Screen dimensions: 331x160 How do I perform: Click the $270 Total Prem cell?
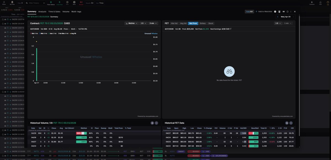click(x=120, y=137)
